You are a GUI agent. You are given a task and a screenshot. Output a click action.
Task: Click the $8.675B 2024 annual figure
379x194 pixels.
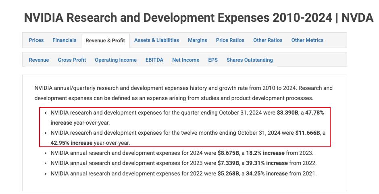pos(228,153)
